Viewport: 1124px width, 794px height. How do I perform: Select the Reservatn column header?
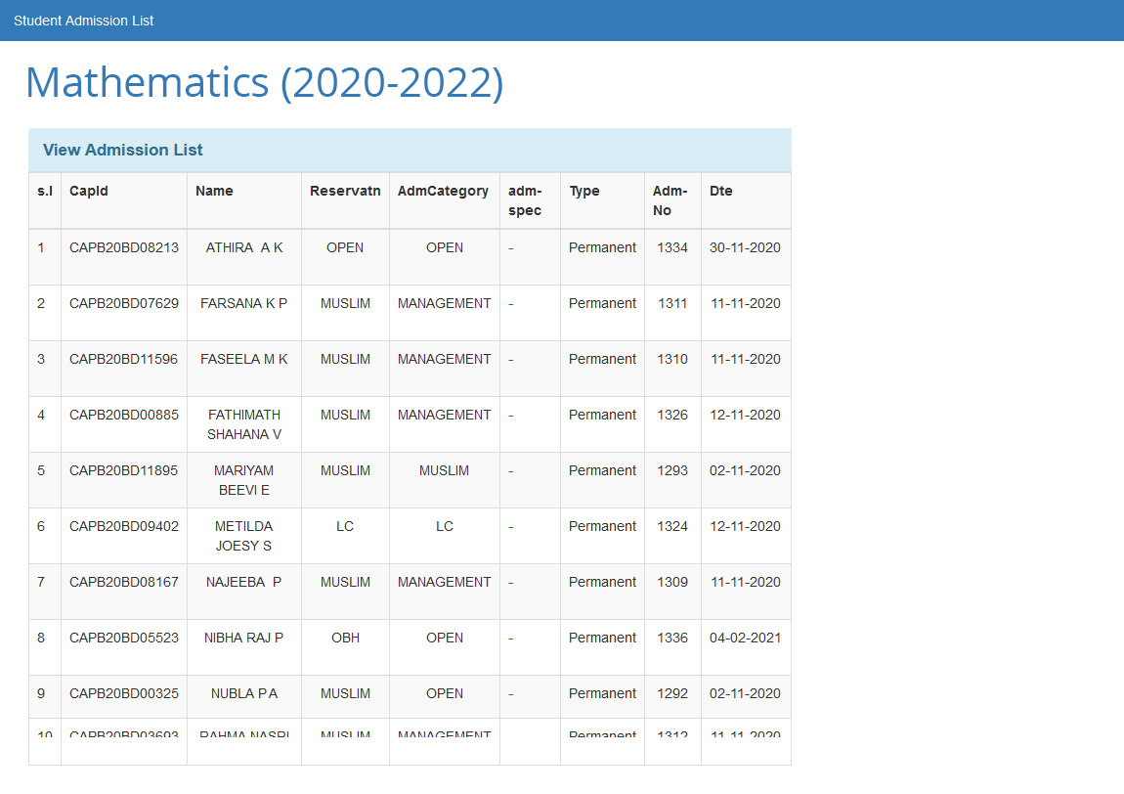coord(345,191)
